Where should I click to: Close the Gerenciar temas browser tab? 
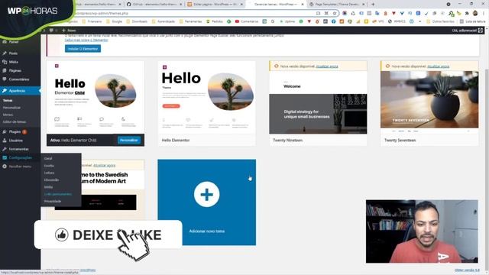click(303, 5)
